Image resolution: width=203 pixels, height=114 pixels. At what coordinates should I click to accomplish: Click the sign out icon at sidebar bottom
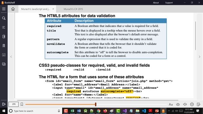pos(4,104)
